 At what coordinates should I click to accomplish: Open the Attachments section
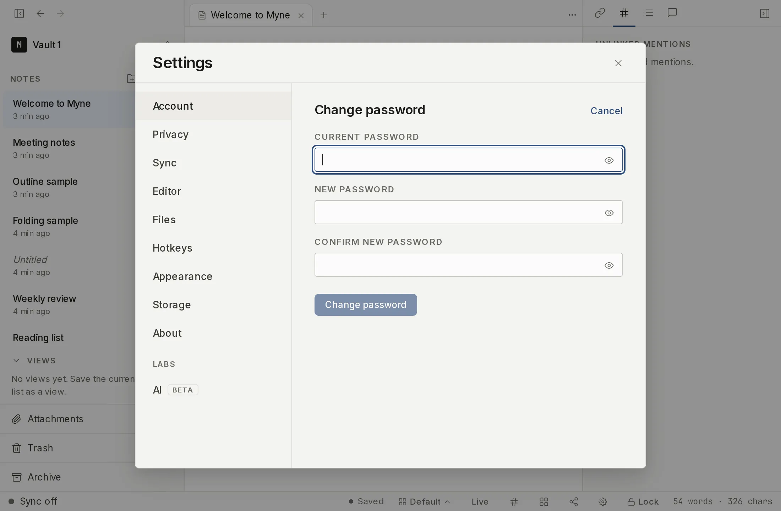(x=67, y=419)
